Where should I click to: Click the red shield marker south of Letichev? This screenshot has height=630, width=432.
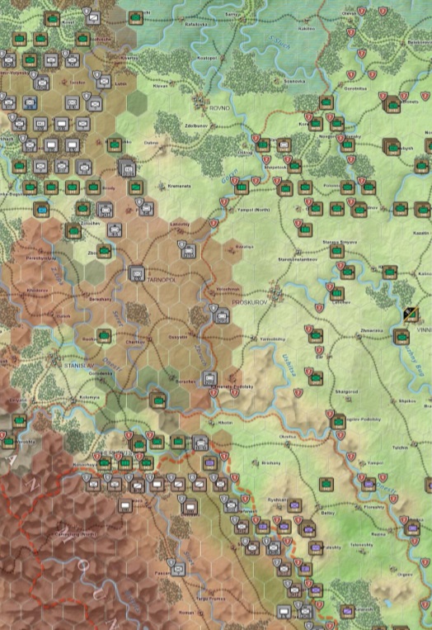point(319,308)
